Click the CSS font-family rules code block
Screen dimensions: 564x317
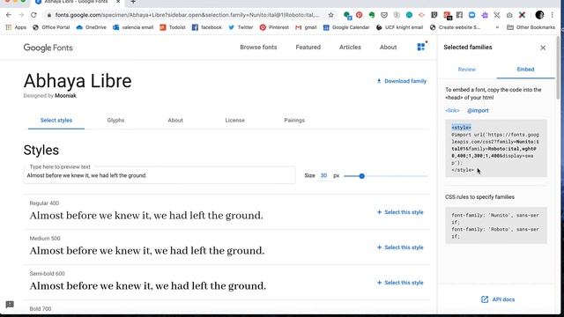496,225
